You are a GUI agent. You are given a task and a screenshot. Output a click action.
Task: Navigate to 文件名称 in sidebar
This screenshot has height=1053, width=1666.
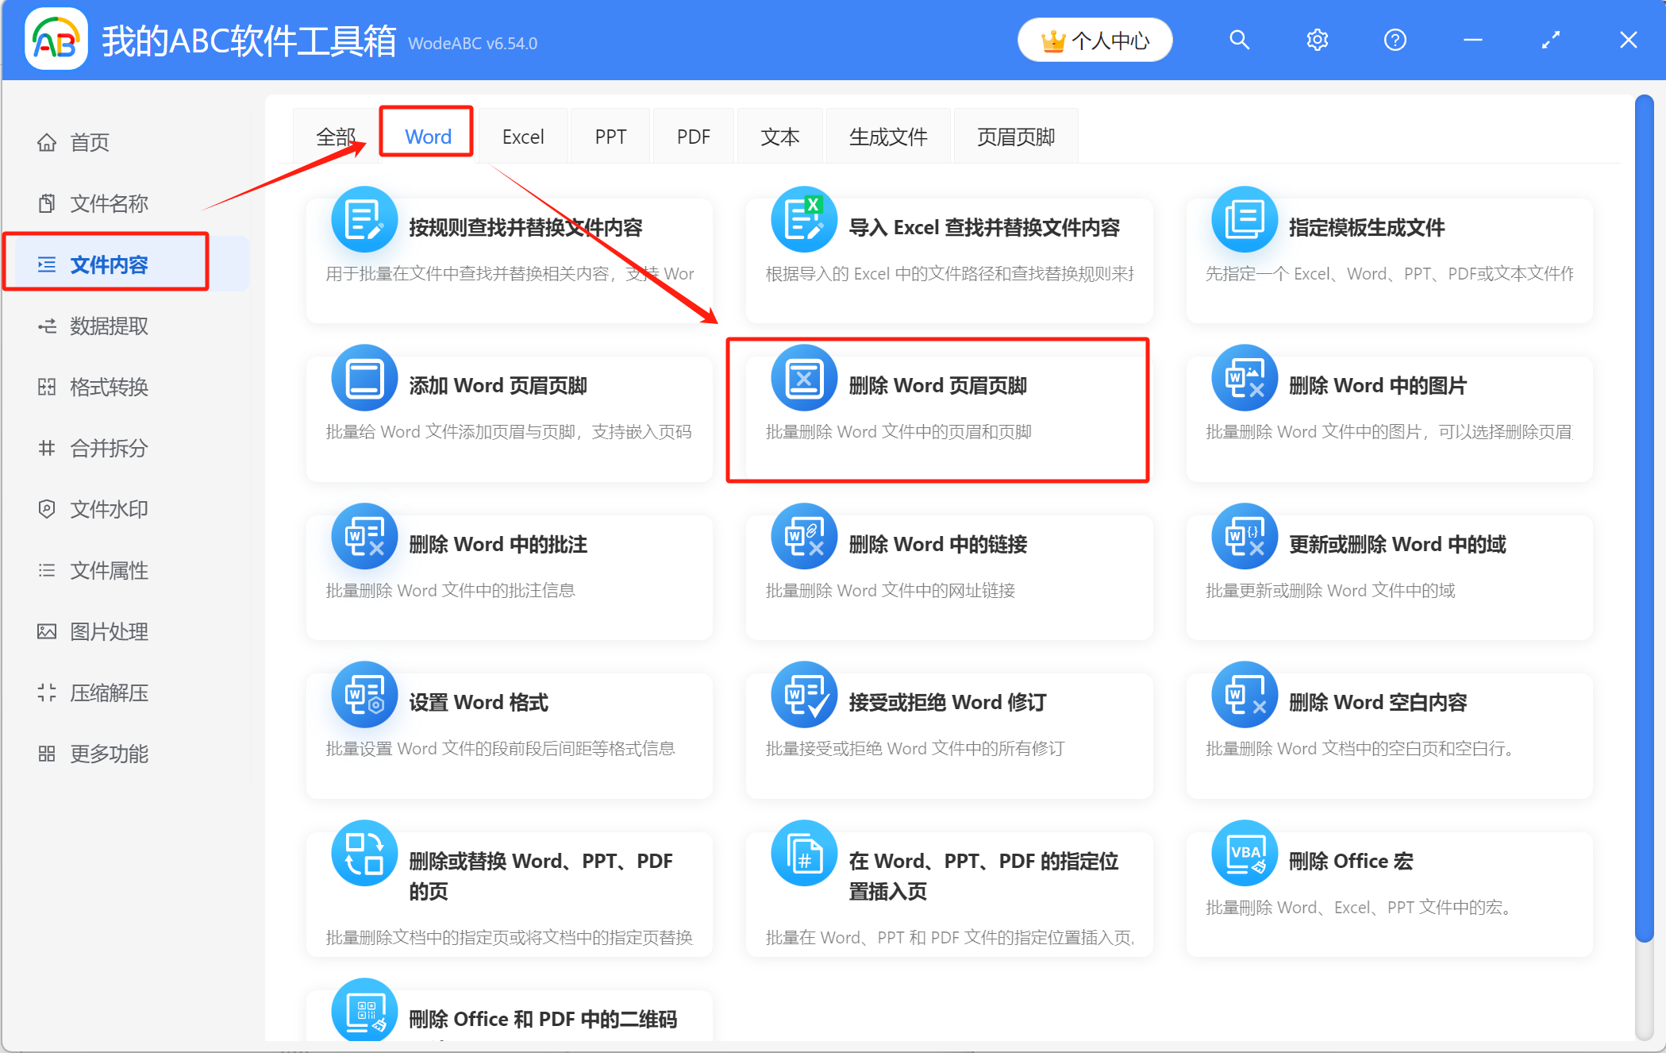pos(109,202)
